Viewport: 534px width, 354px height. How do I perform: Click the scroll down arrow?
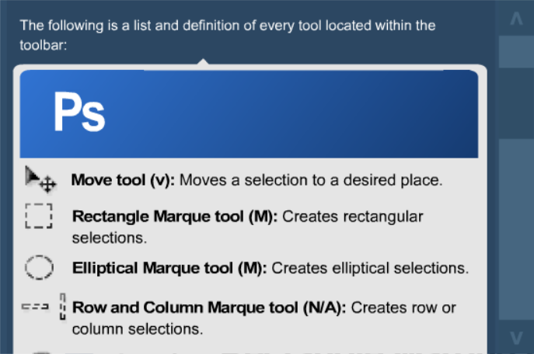coord(515,337)
